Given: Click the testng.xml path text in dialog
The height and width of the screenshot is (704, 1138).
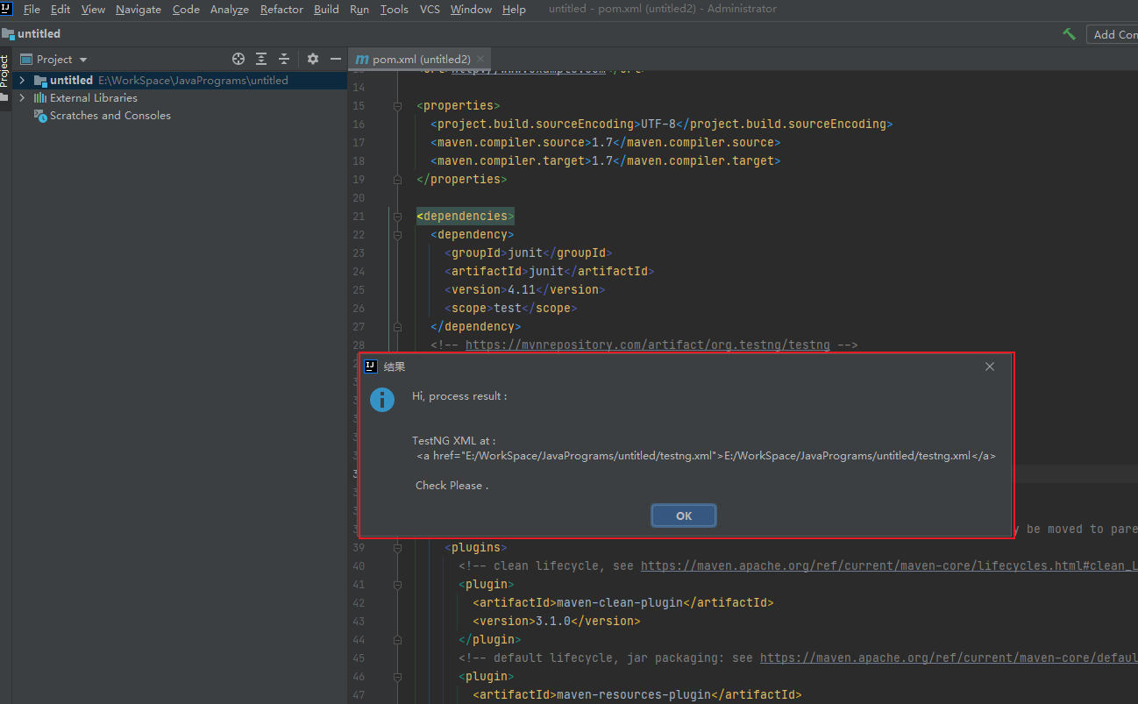Looking at the screenshot, I should [706, 455].
